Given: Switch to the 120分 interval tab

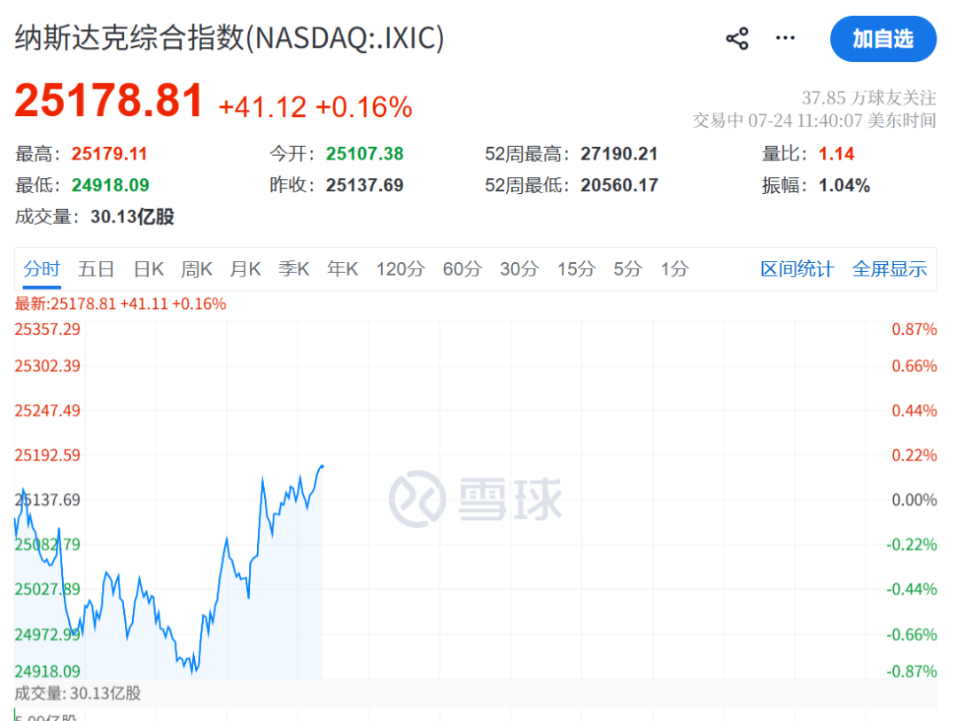Looking at the screenshot, I should [x=401, y=268].
